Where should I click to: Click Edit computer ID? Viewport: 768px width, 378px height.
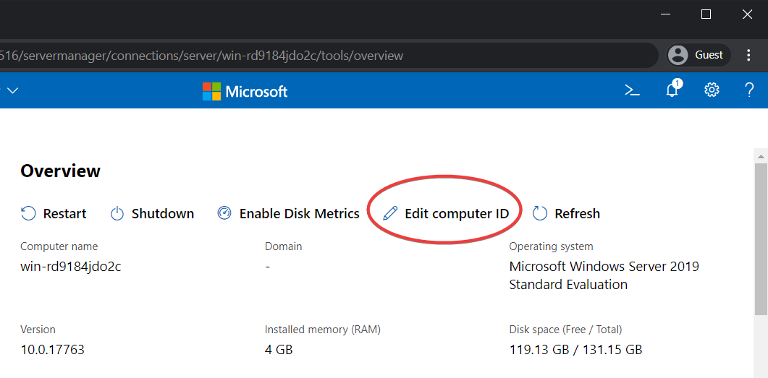pos(446,214)
